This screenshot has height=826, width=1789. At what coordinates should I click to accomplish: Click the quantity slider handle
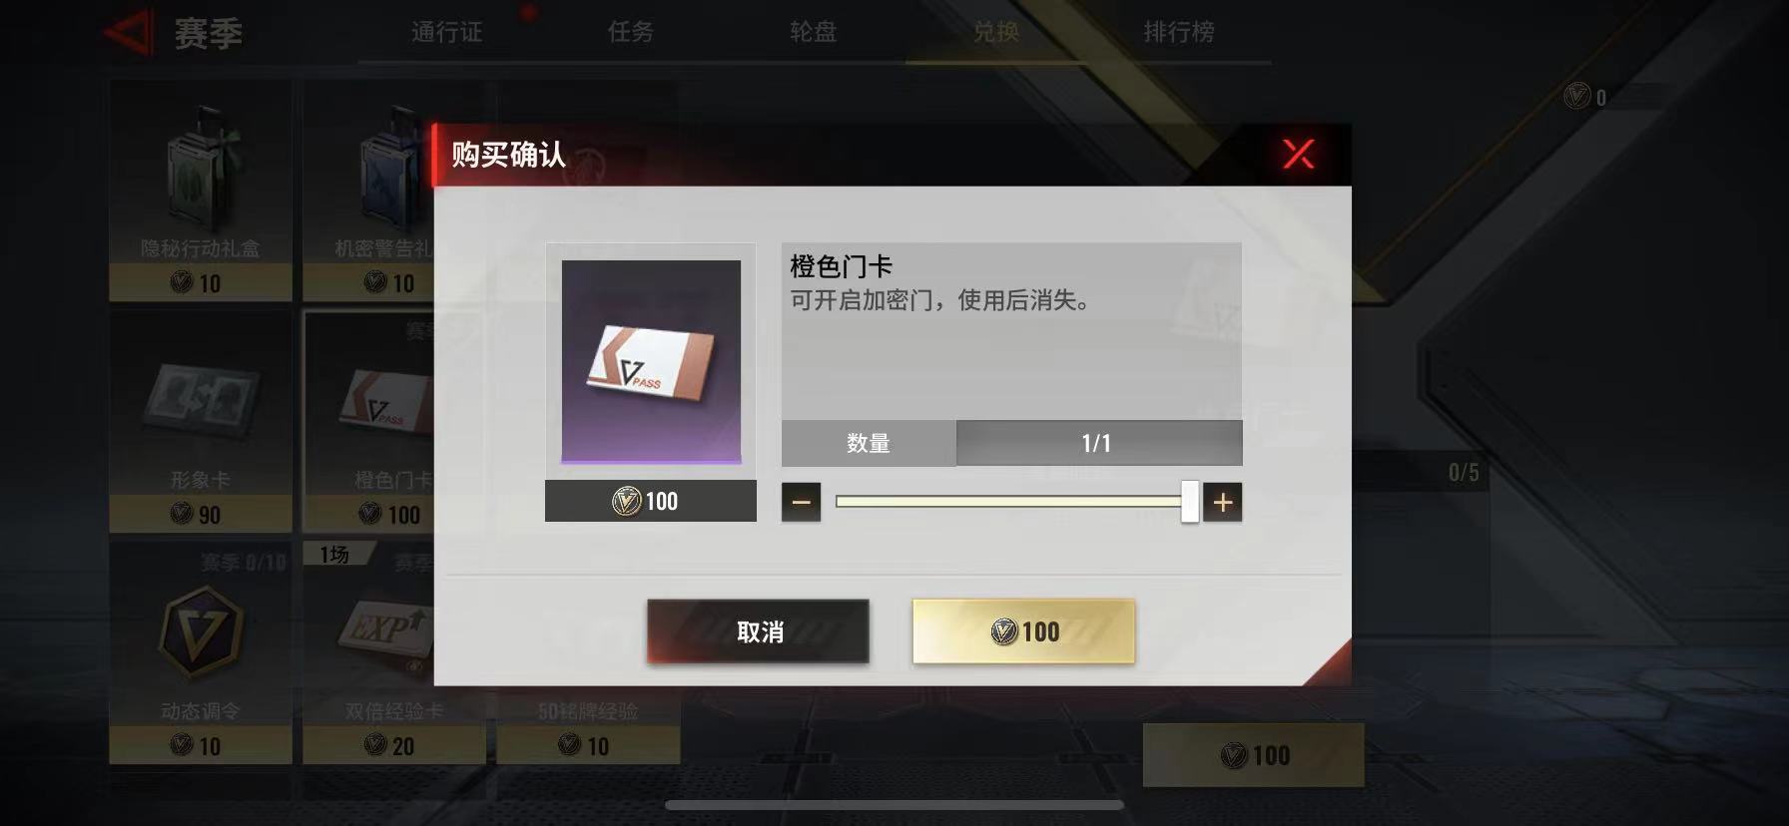pos(1190,501)
